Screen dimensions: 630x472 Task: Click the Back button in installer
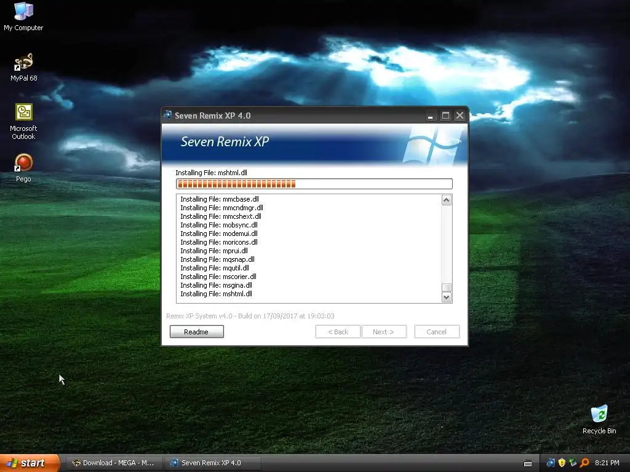point(338,331)
